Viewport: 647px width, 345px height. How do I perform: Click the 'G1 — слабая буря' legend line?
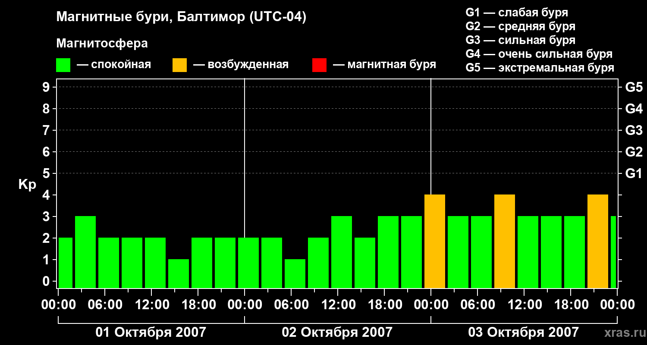point(517,13)
